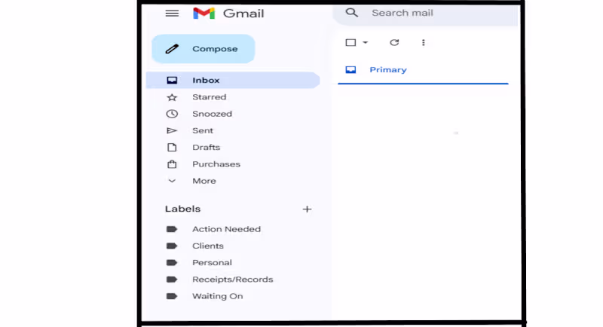Open the hamburger main menu
This screenshot has height=327, width=603.
click(172, 14)
